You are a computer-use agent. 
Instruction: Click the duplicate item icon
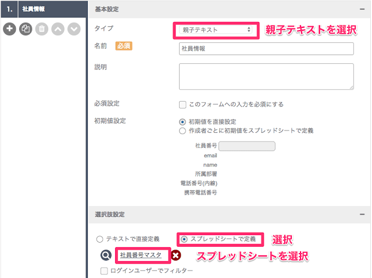point(26,29)
